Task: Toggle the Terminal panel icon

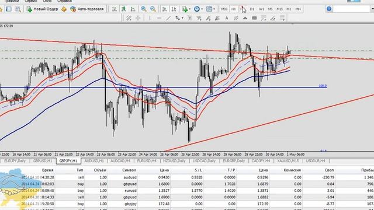Action: pos(9,9)
